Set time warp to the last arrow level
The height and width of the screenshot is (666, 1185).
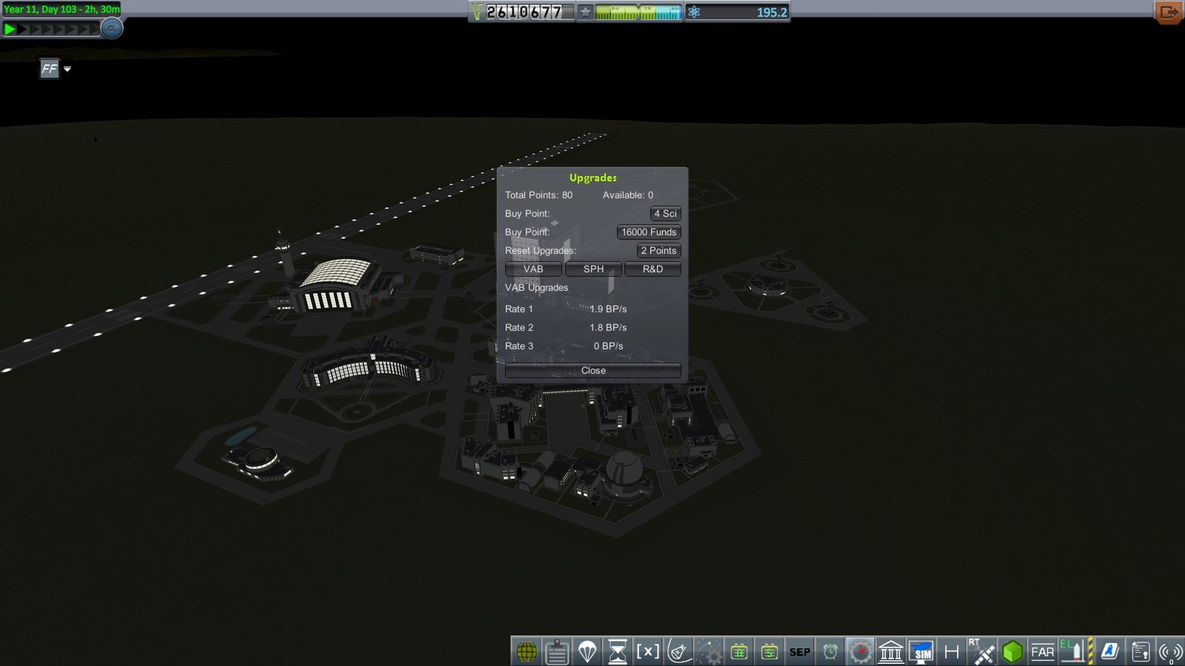[94, 30]
